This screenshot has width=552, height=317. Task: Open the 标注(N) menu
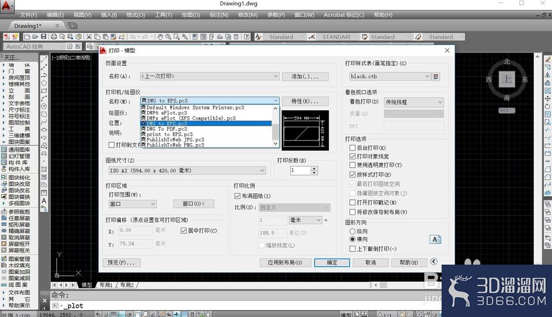click(219, 15)
